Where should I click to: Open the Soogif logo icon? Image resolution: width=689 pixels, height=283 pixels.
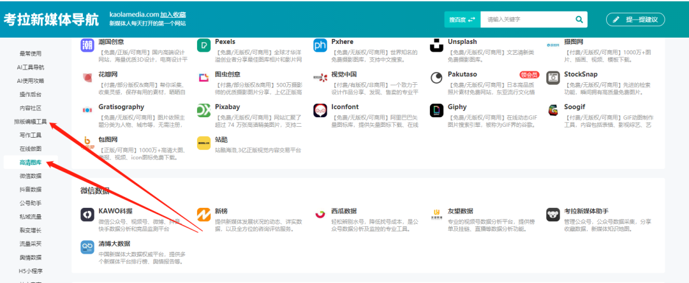click(x=552, y=110)
